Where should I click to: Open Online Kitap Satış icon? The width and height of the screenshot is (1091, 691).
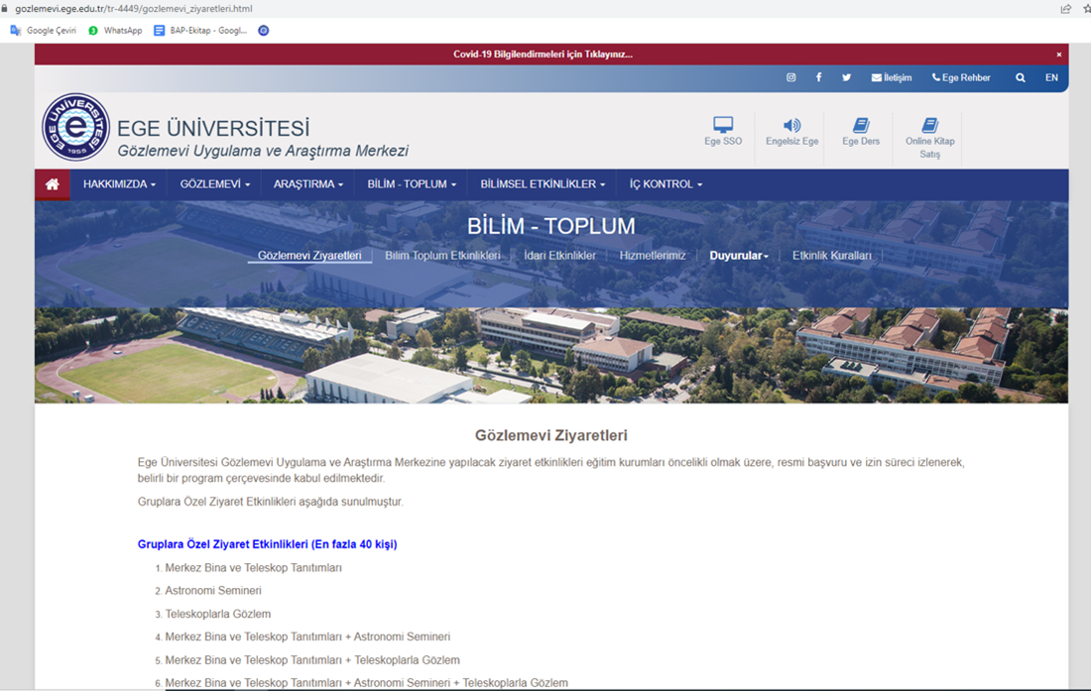point(929,126)
